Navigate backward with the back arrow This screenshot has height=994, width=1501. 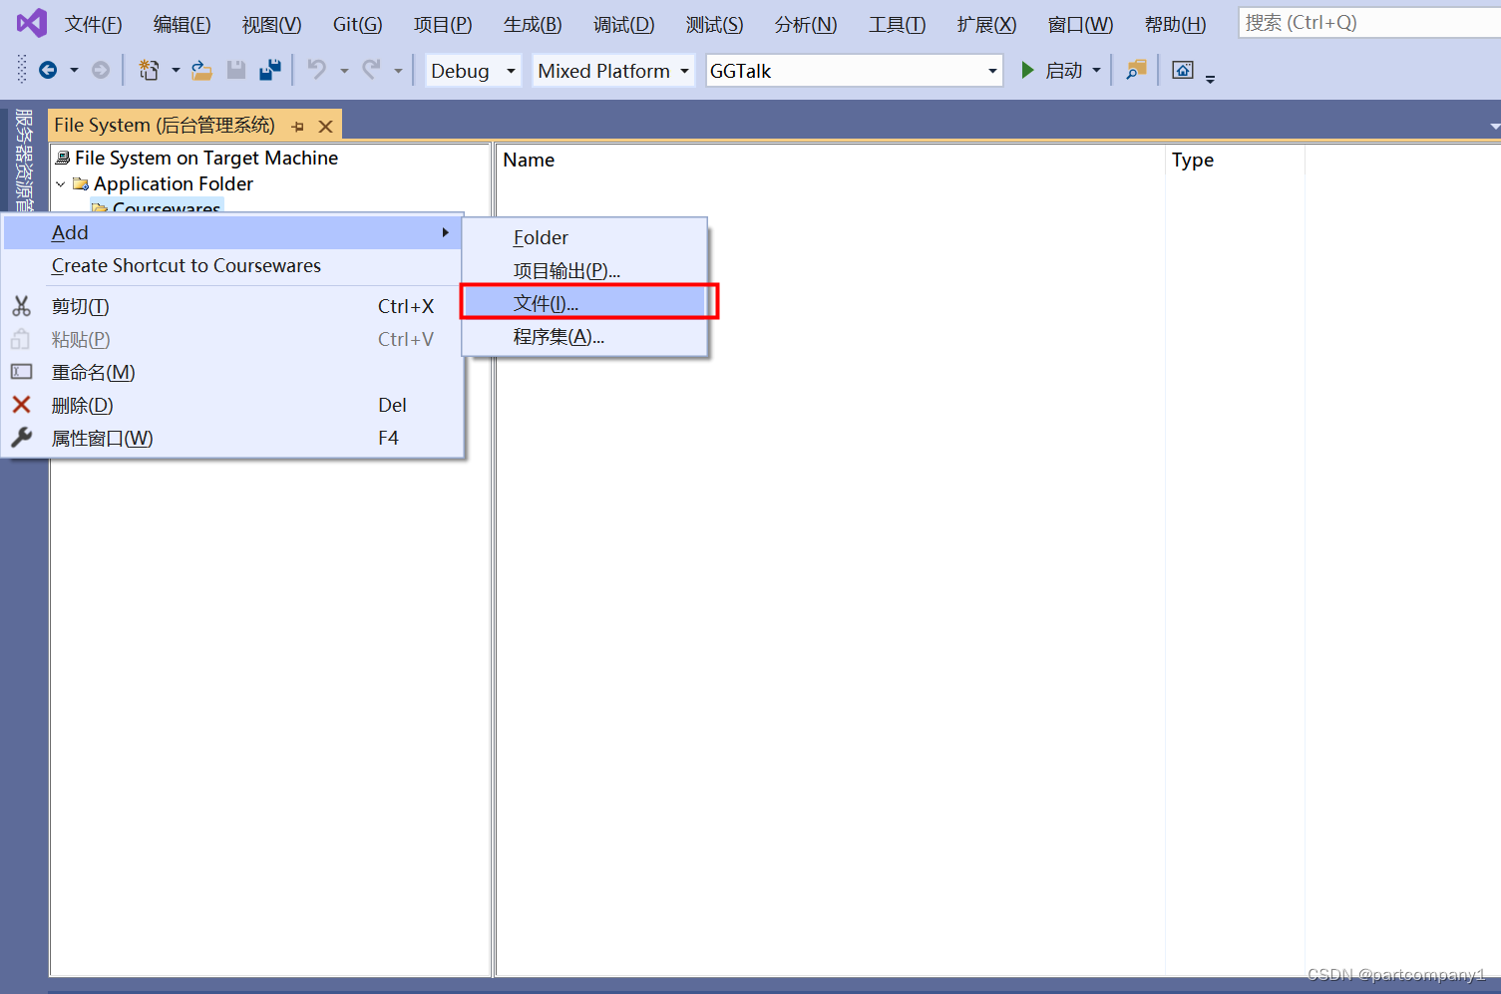[47, 70]
